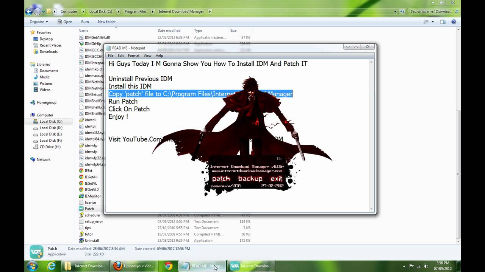Open the Change your view icon
This screenshot has width=485, height=272.
click(x=426, y=22)
